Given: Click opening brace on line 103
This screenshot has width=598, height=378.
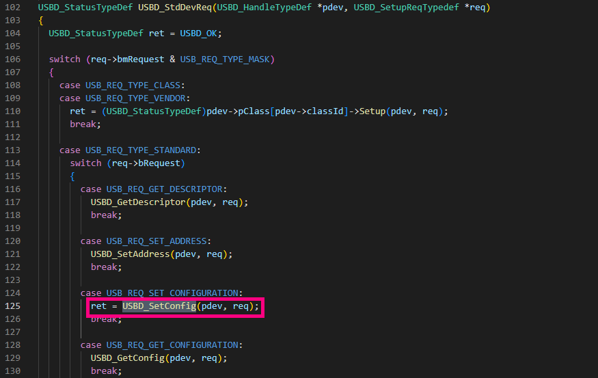Looking at the screenshot, I should [x=41, y=21].
